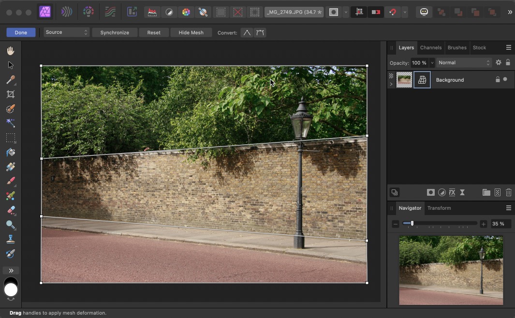This screenshot has height=318, width=515.
Task: Click the Auto Levels toolbar icon
Action: (x=152, y=12)
